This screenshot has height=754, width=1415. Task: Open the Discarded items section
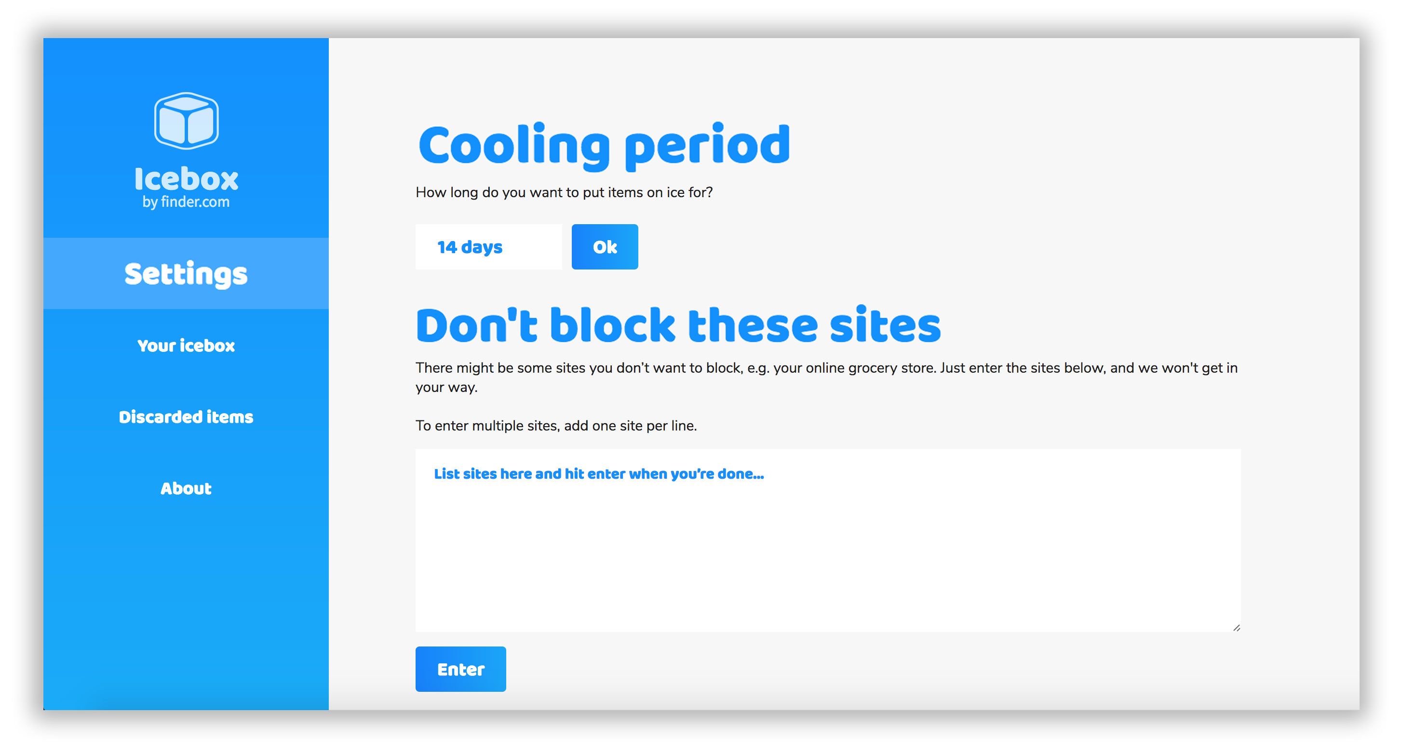tap(186, 417)
